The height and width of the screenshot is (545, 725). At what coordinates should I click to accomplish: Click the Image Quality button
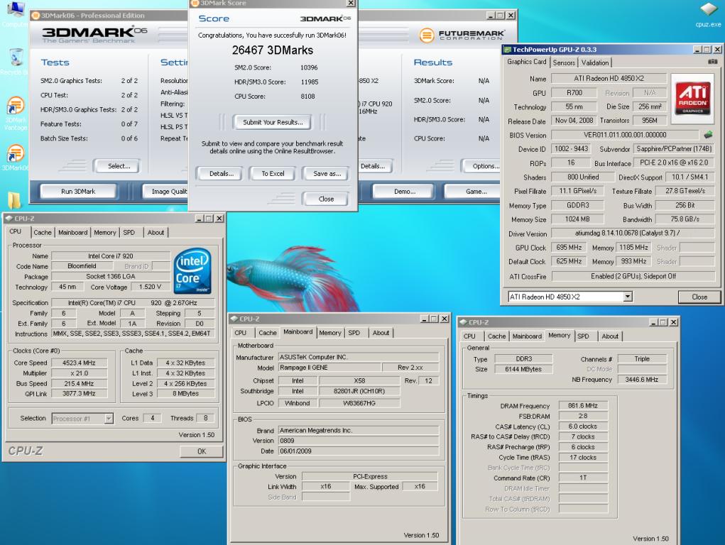165,192
